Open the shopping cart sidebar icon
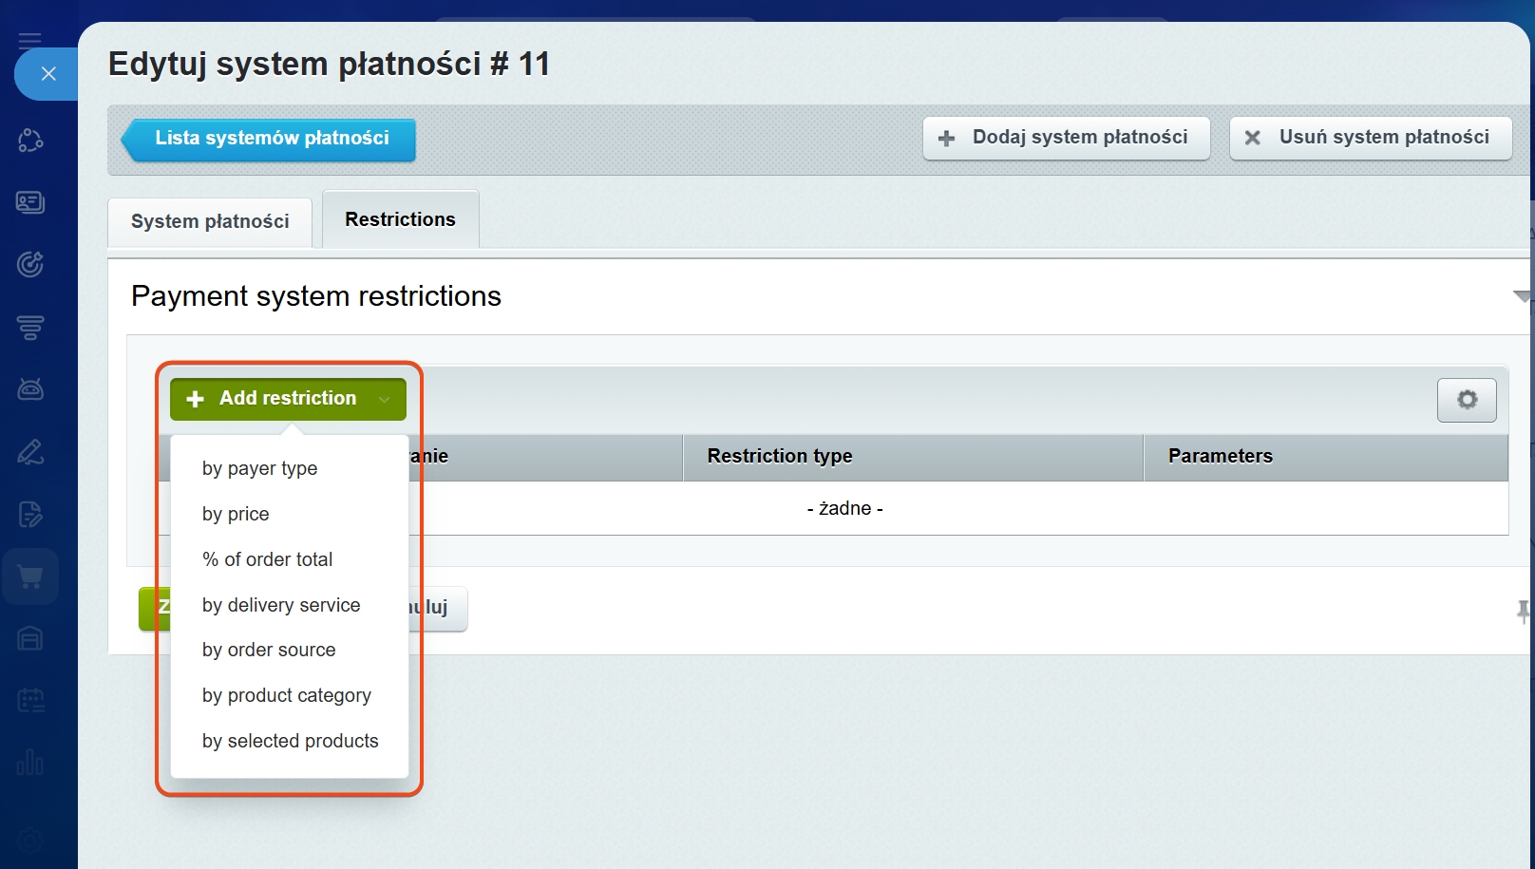This screenshot has height=869, width=1535. pos(30,576)
